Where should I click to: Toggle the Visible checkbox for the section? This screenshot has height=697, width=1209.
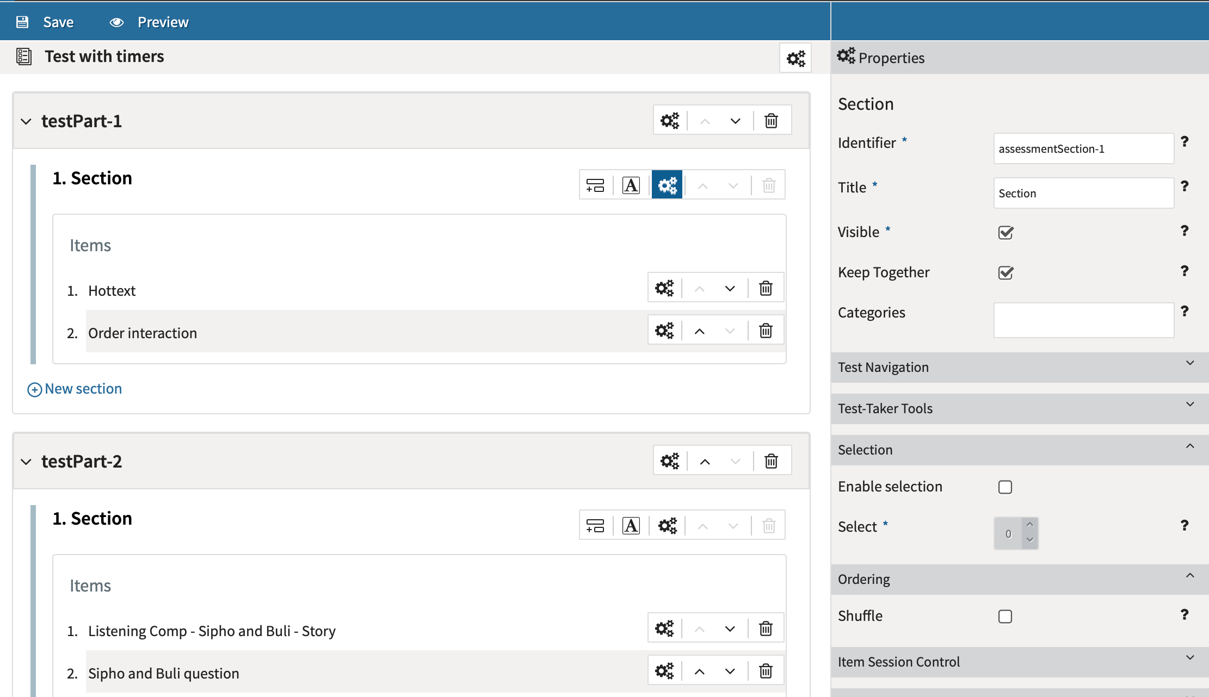pyautogui.click(x=1006, y=232)
